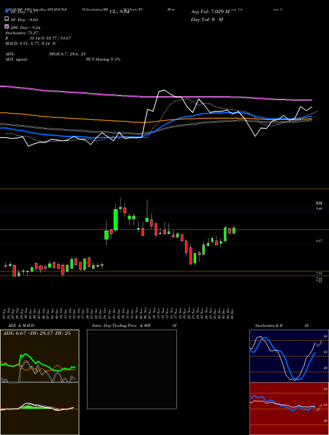The width and height of the screenshot is (329, 435).
Task: Click the "ADX signal:" label
Action: [x=16, y=59]
